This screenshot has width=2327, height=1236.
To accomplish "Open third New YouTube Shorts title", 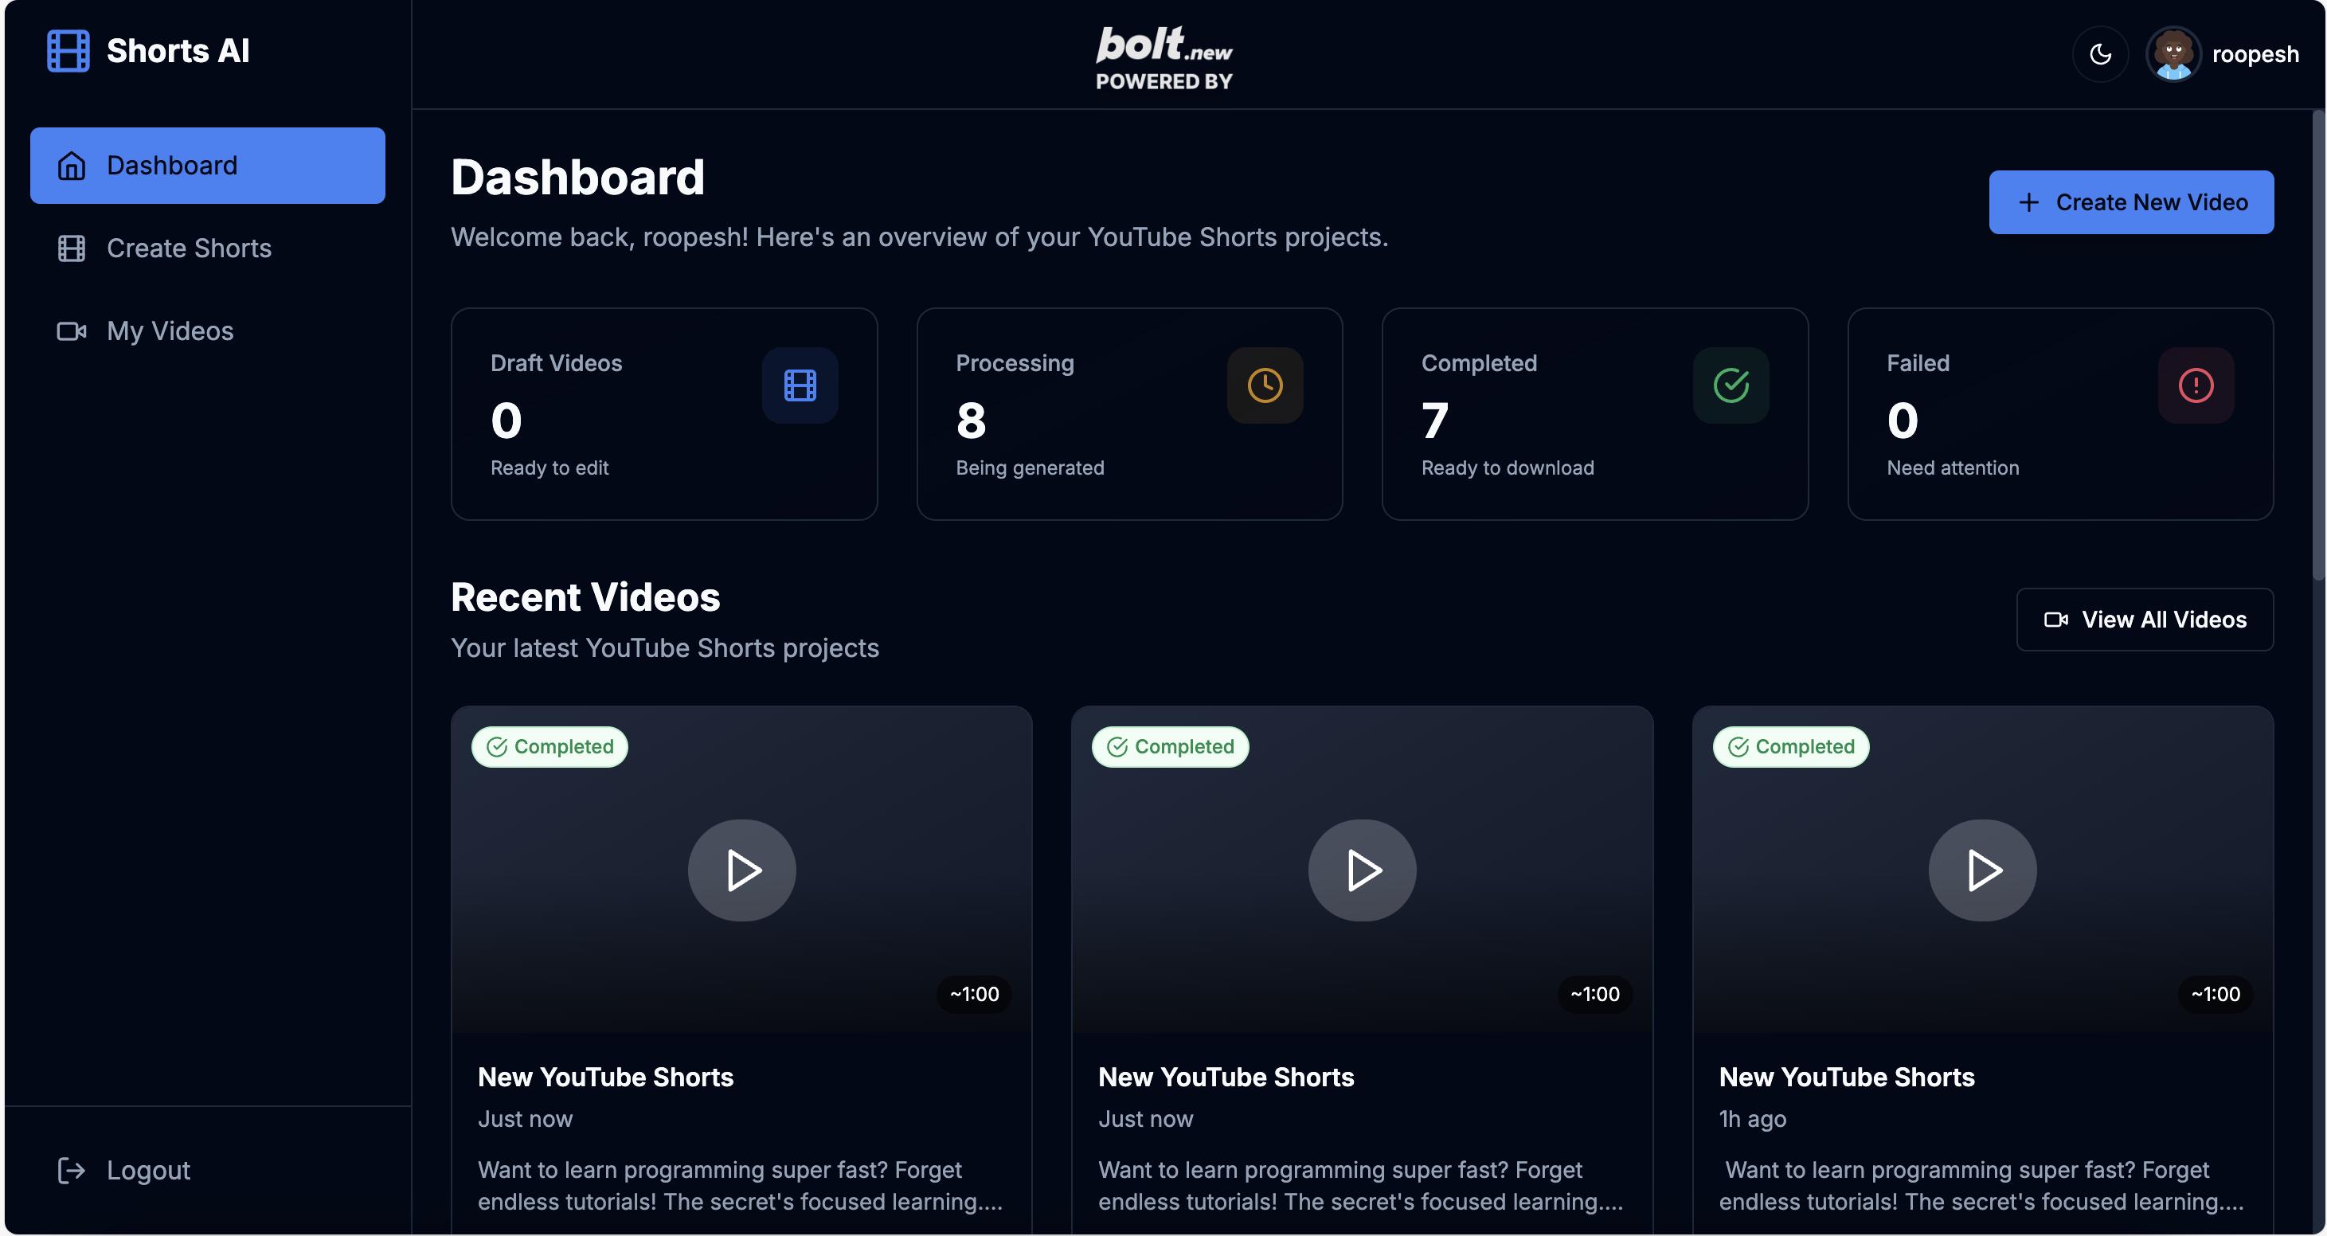I will point(1847,1077).
